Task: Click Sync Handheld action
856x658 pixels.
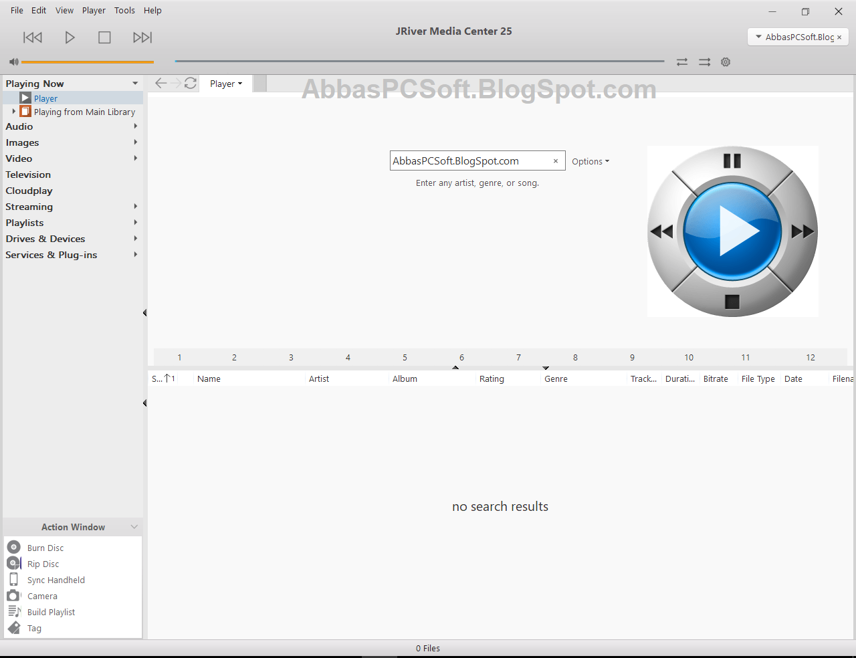Action: coord(56,580)
